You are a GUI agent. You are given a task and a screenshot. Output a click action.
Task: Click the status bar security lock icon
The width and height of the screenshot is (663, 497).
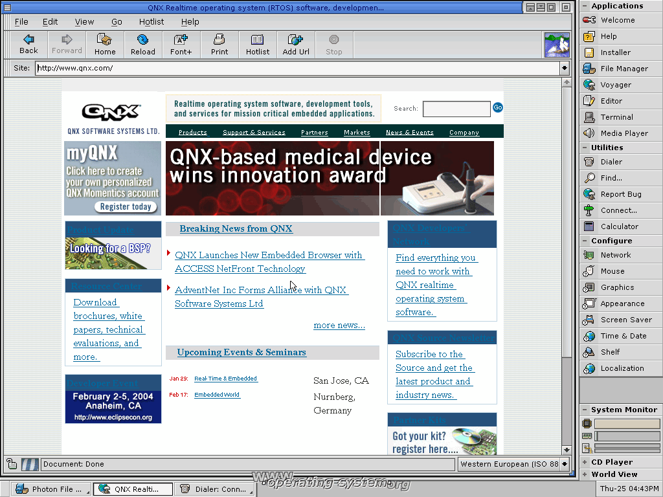(x=12, y=464)
